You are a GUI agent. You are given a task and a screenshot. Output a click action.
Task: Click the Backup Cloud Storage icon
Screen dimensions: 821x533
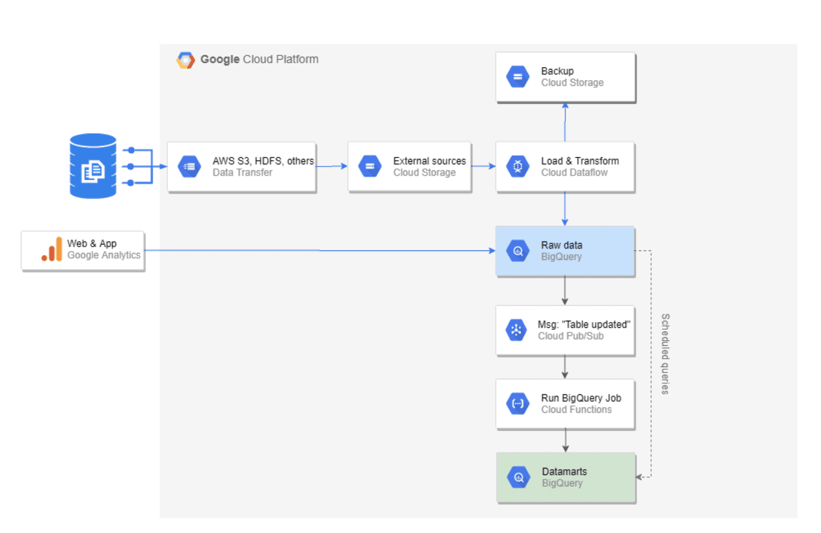(x=518, y=77)
